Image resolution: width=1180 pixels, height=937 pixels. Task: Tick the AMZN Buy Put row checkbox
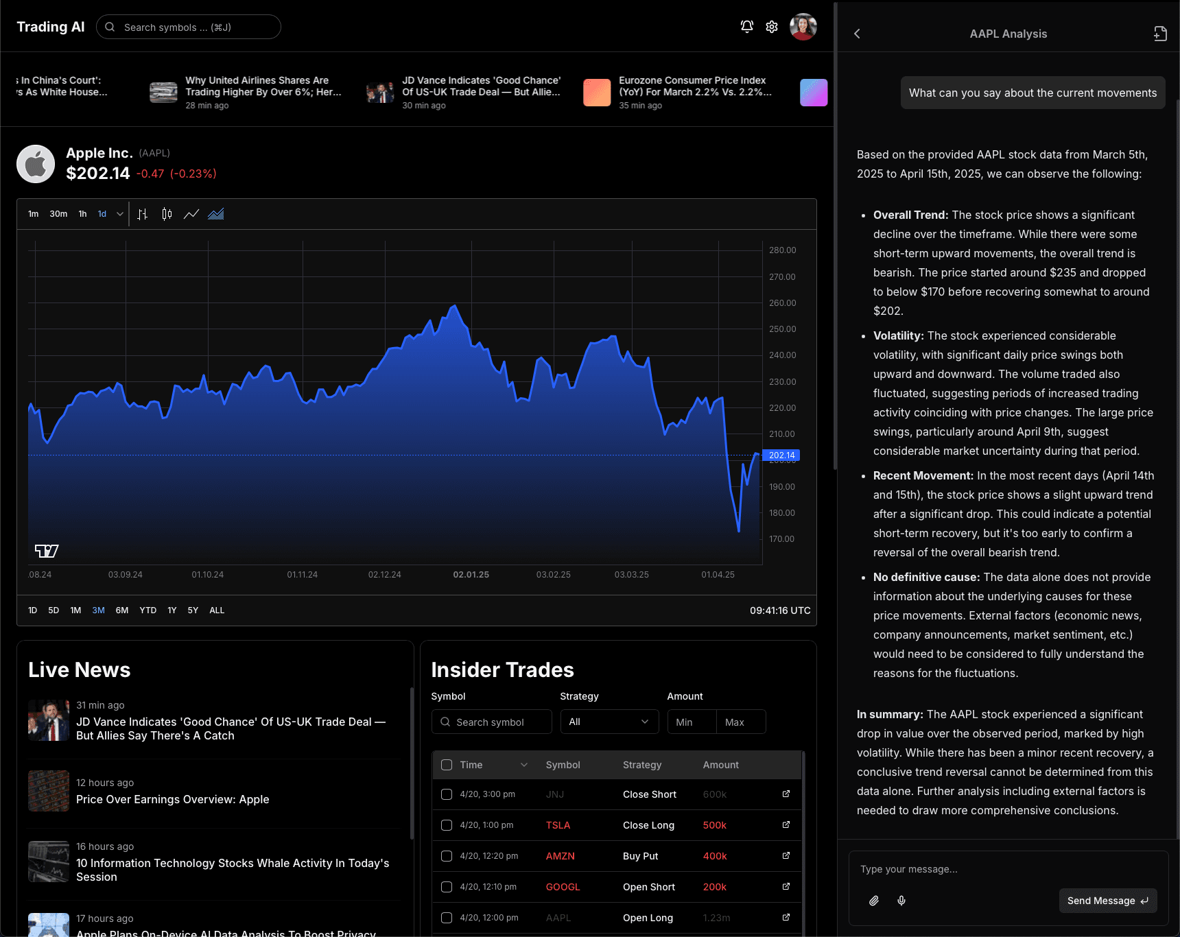click(x=447, y=856)
